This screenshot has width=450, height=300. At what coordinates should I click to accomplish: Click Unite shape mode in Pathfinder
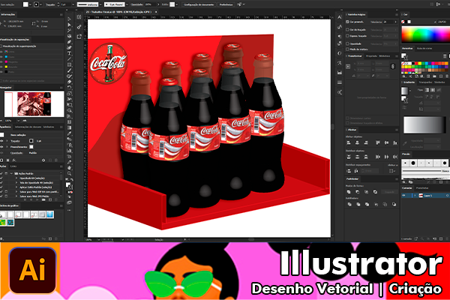tap(349, 192)
